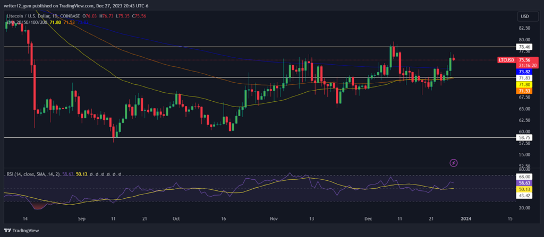Click the 43.42 RSI axis label
The width and height of the screenshot is (544, 237).
tap(523, 196)
